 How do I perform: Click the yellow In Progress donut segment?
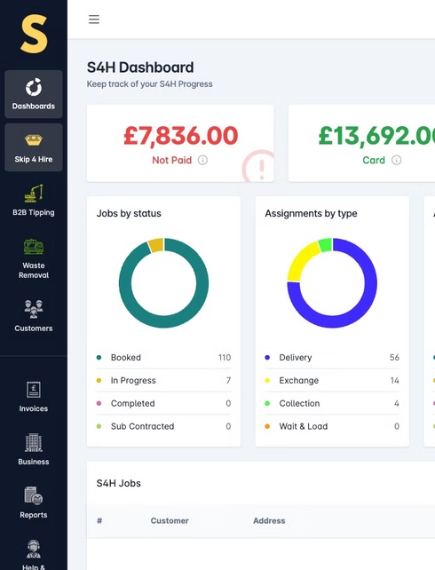156,245
